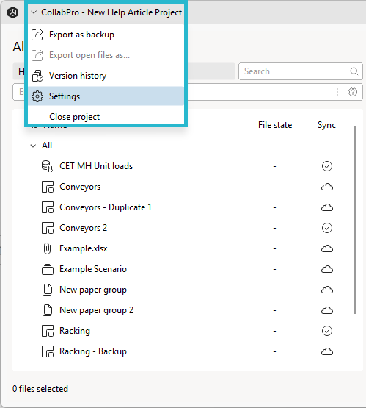Choose Export as backup
The width and height of the screenshot is (366, 408).
(106, 35)
